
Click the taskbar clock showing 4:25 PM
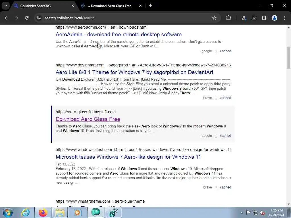tap(277, 213)
